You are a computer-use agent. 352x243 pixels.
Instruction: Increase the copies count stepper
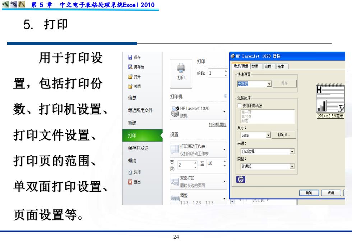click(226, 71)
